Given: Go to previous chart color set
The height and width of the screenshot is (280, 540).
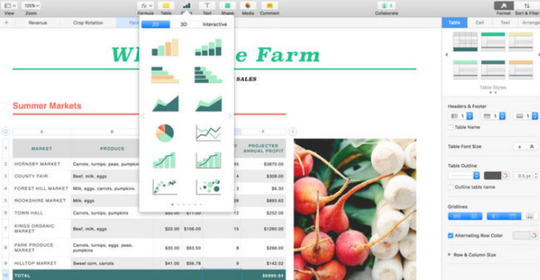Looking at the screenshot, I should pos(143,116).
